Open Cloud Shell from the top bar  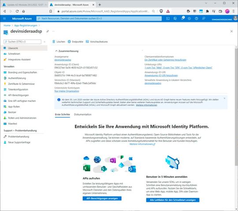(168, 18)
